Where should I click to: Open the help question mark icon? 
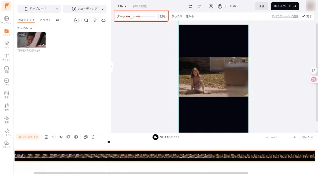pyautogui.click(x=220, y=6)
